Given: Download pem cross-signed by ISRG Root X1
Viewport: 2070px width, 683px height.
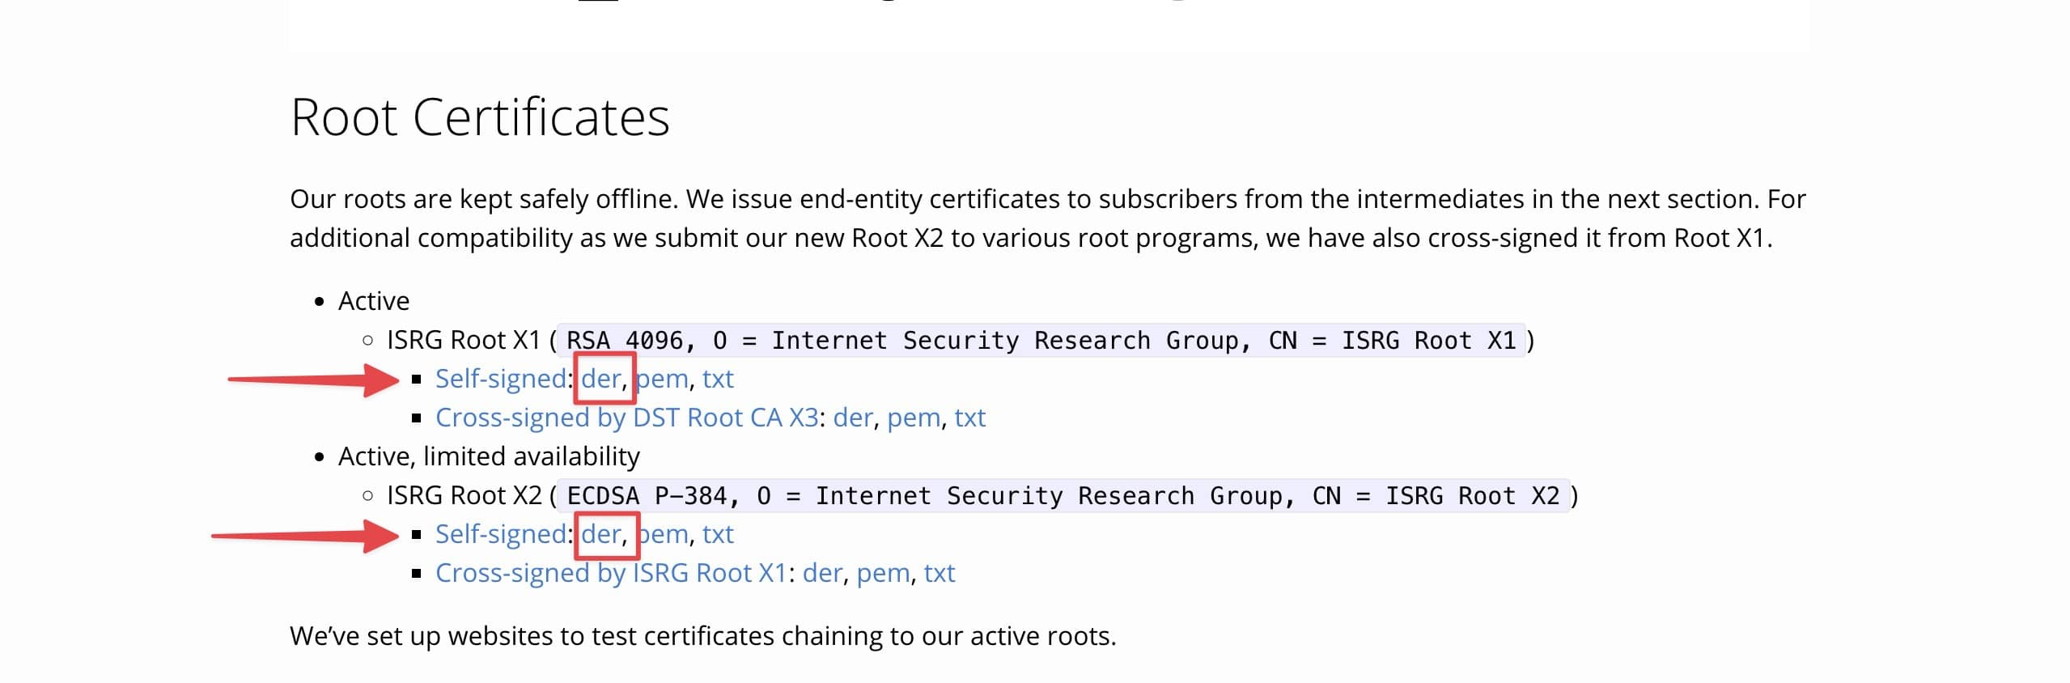Looking at the screenshot, I should click(883, 573).
